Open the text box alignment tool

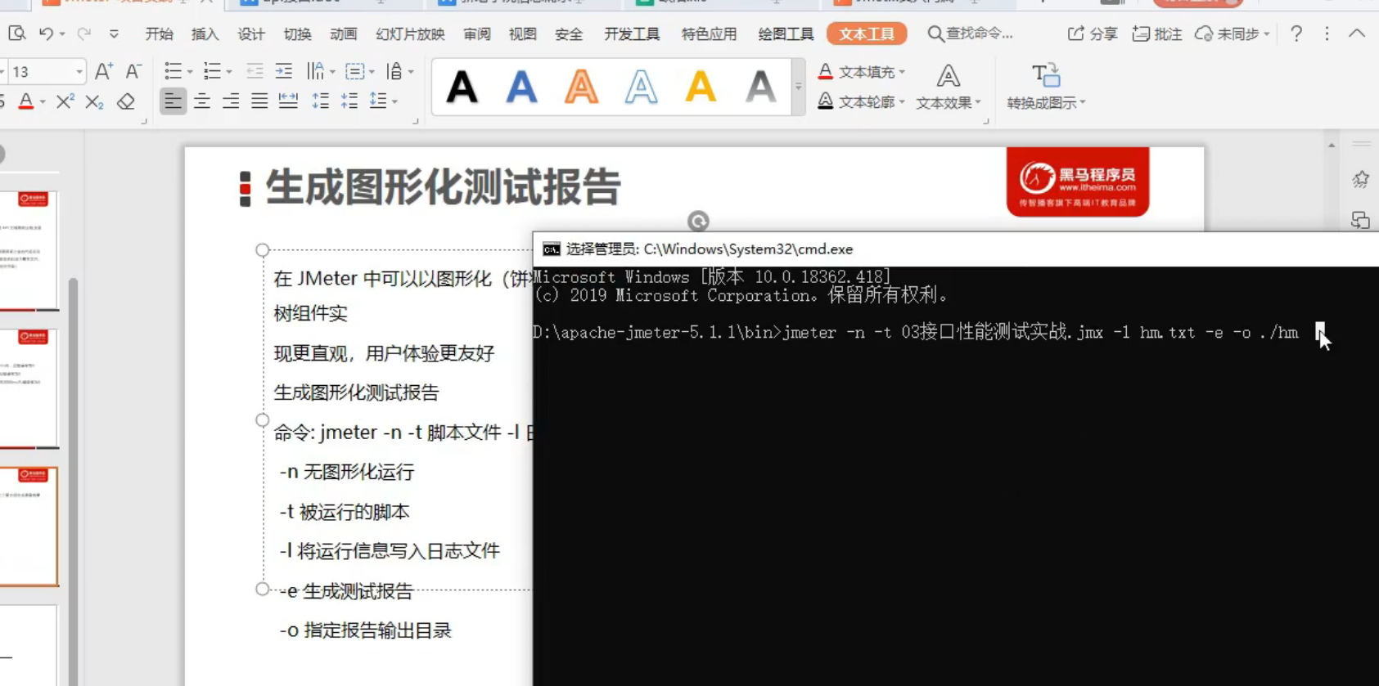point(354,71)
